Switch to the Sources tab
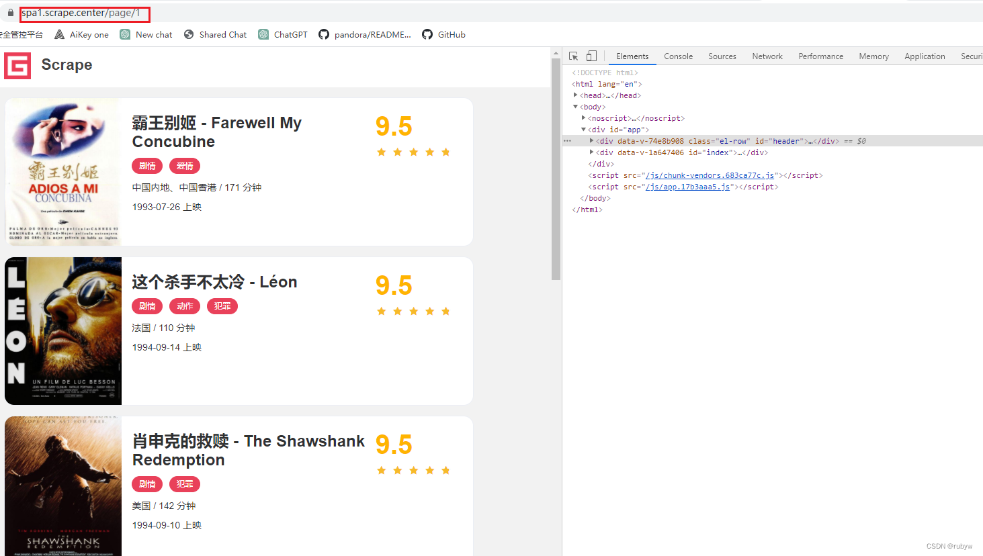 tap(722, 56)
